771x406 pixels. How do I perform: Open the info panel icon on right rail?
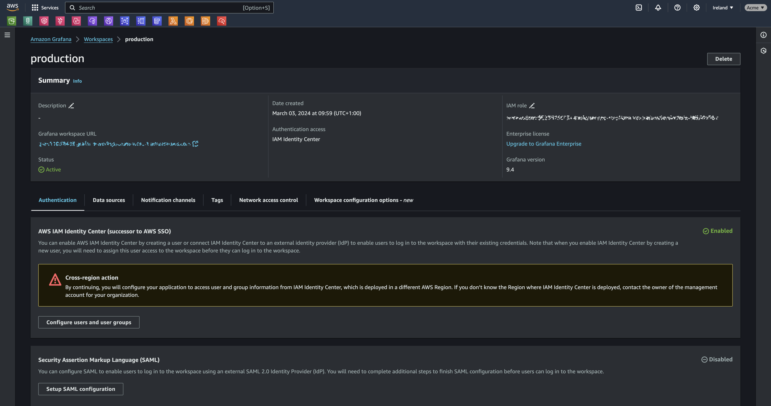coord(763,35)
